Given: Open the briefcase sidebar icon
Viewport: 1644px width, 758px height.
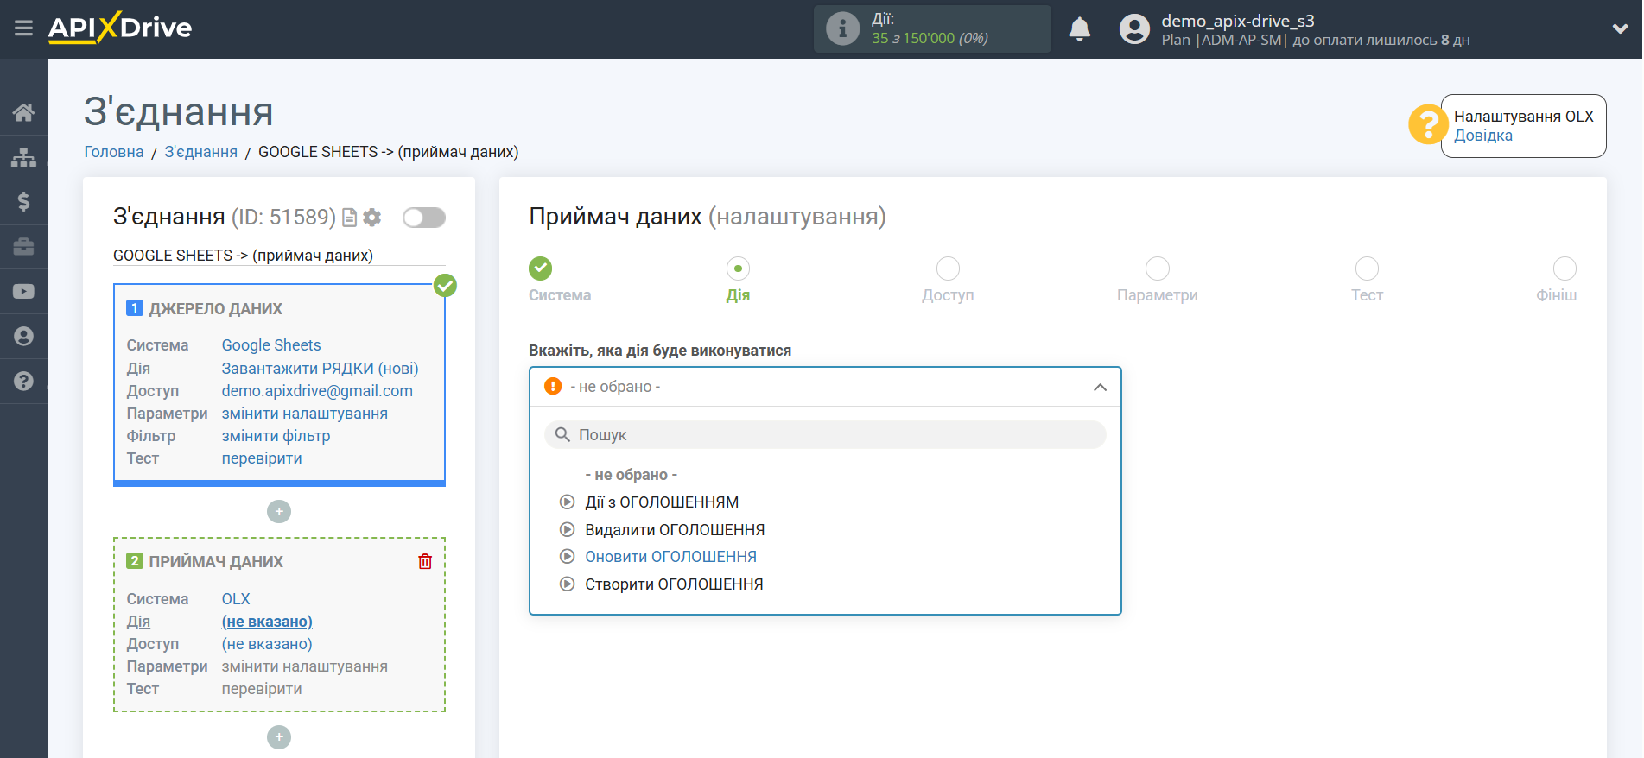Looking at the screenshot, I should [x=23, y=247].
